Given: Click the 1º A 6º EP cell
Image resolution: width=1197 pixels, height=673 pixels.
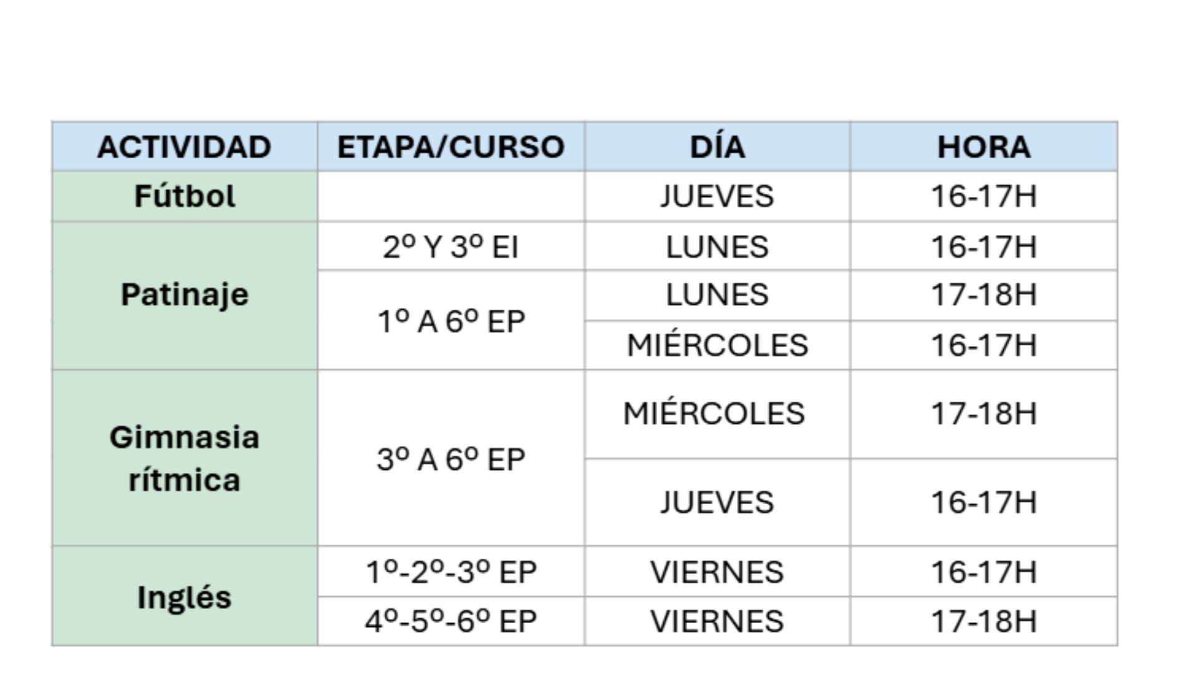Looking at the screenshot, I should pos(451,322).
